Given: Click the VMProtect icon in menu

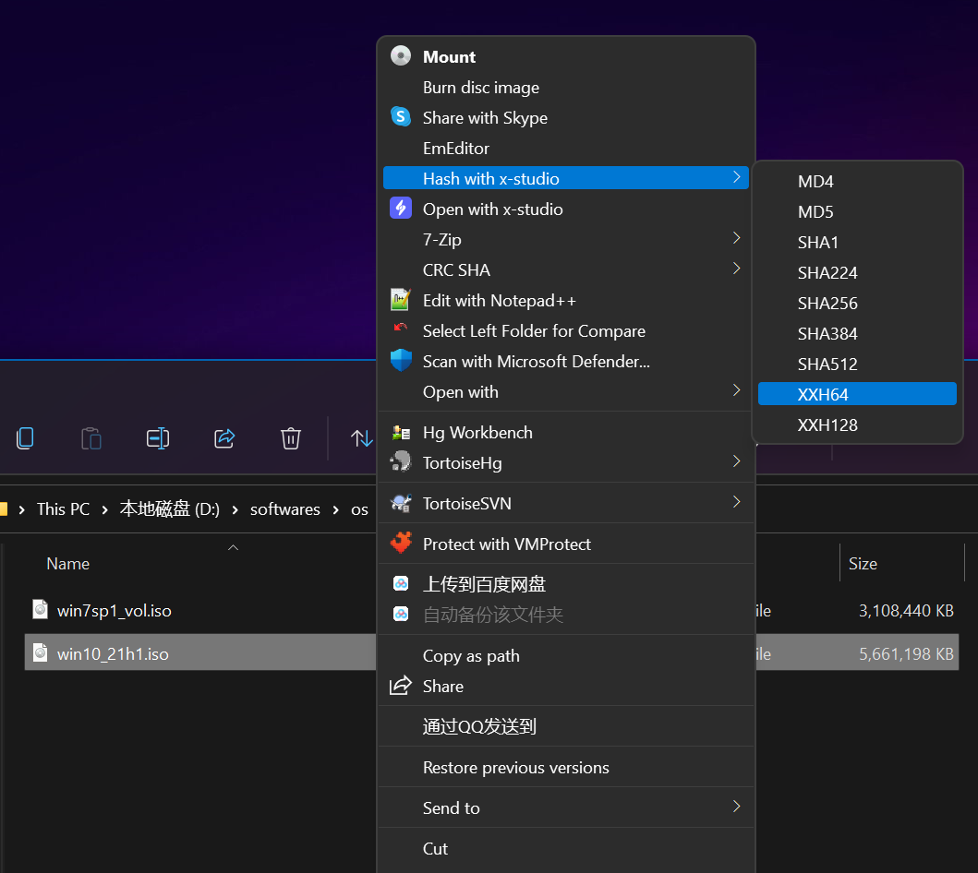Looking at the screenshot, I should pyautogui.click(x=401, y=544).
